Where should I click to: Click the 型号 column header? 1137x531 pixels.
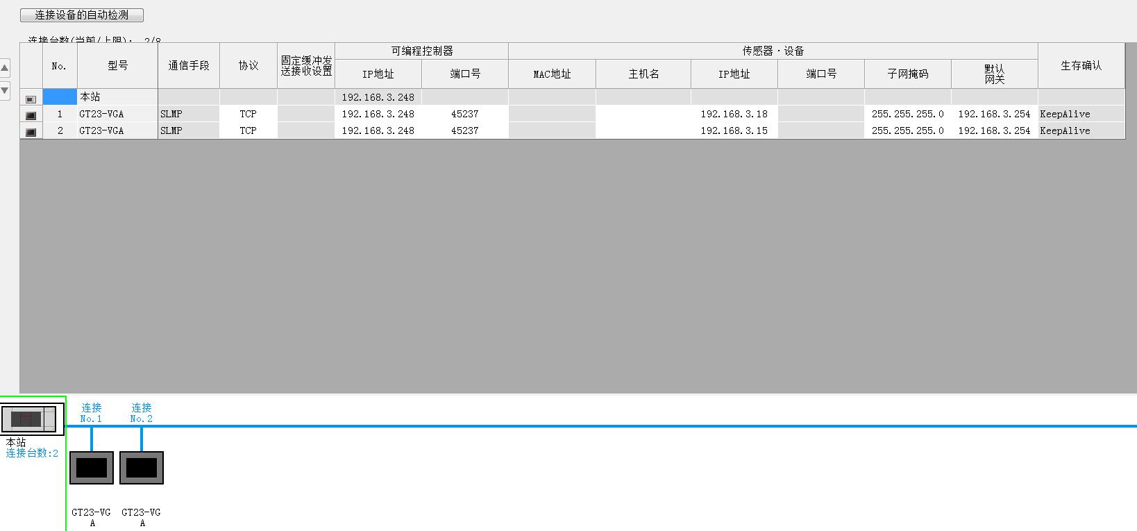click(x=117, y=65)
